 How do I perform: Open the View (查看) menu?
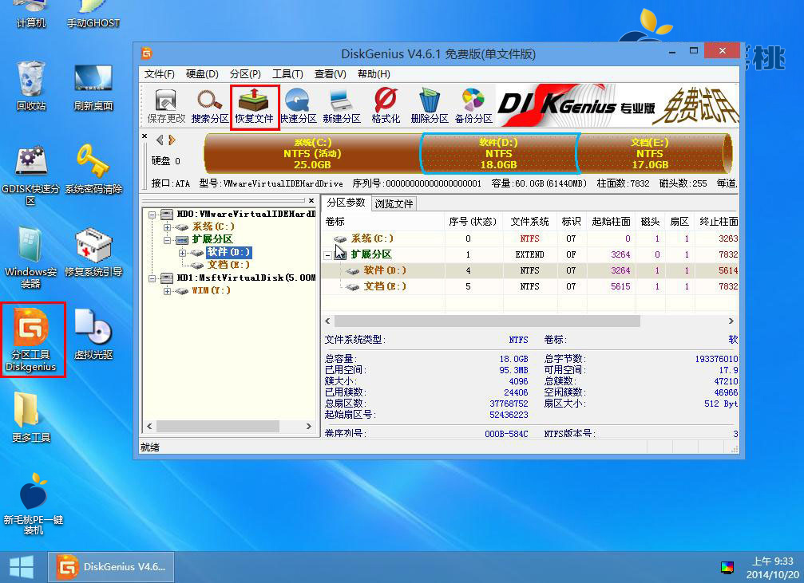[x=331, y=74]
